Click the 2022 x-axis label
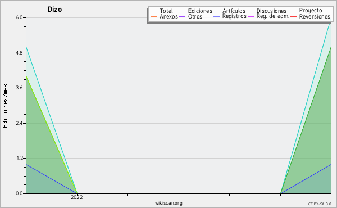This screenshot has width=337, height=208. click(x=77, y=197)
